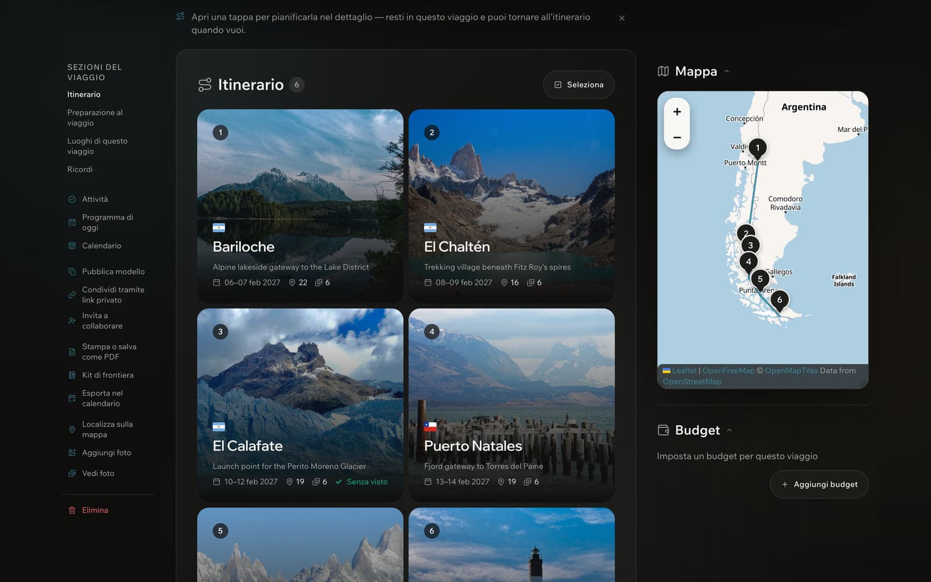931x582 pixels.
Task: Dismiss the info banner
Action: click(622, 18)
